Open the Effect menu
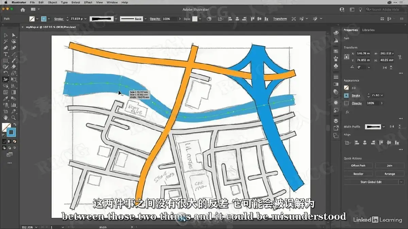This screenshot has width=408, height=229. tap(88, 2)
